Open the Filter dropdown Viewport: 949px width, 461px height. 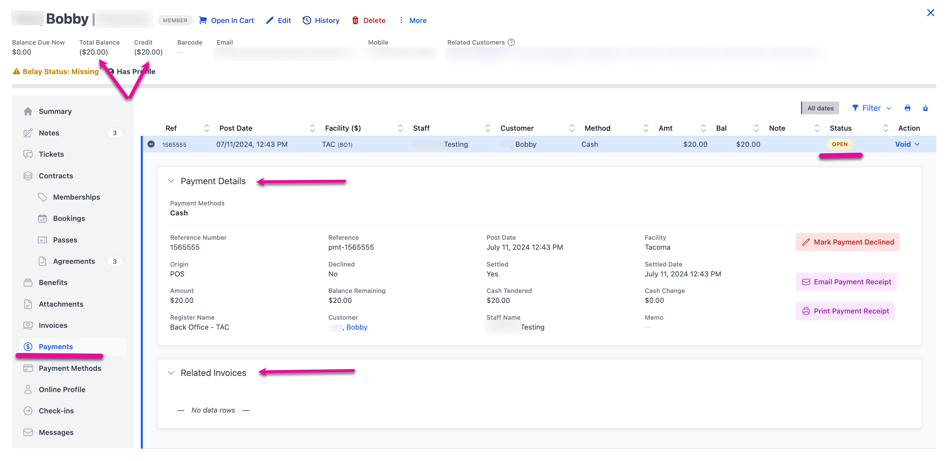[871, 108]
